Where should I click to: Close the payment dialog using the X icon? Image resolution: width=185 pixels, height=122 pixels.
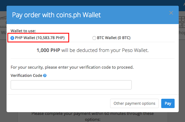tap(171, 13)
